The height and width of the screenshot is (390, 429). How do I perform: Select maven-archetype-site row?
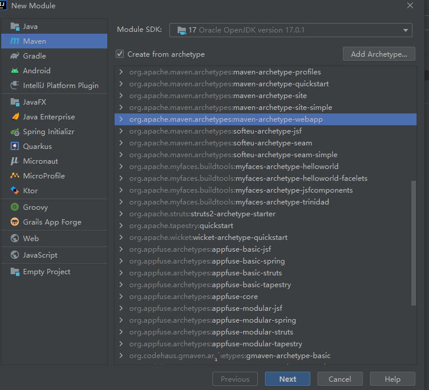[266, 96]
